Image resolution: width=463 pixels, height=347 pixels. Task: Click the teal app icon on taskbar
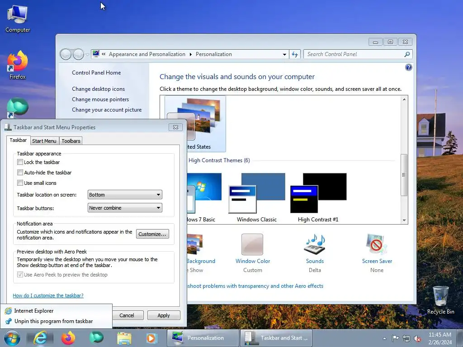click(x=96, y=338)
